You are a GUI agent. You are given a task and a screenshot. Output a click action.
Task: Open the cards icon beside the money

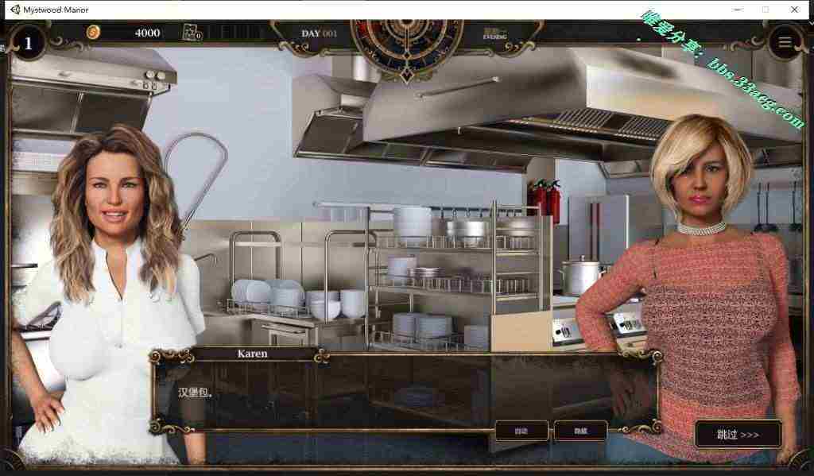pos(191,33)
